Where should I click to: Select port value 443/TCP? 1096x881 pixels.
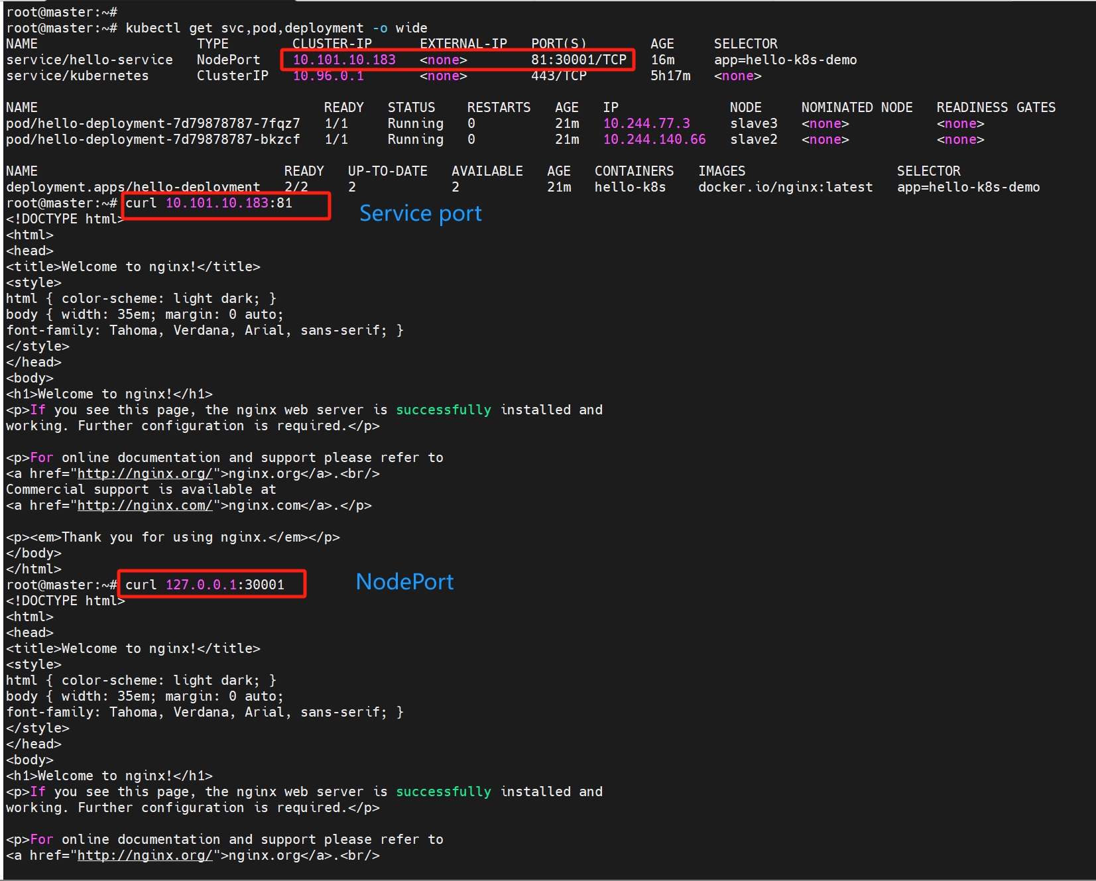tap(559, 76)
